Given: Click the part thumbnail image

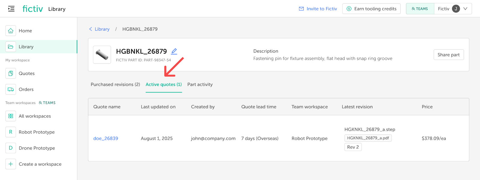Looking at the screenshot, I should [102, 55].
